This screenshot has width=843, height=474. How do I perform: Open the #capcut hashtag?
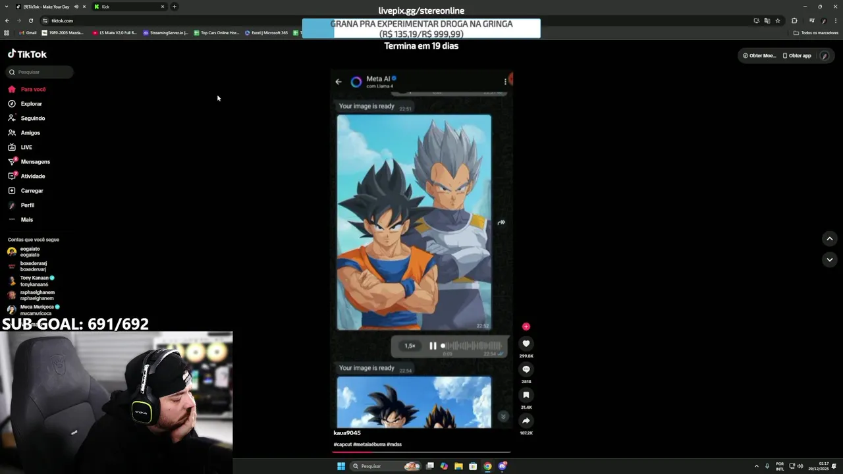pos(342,444)
